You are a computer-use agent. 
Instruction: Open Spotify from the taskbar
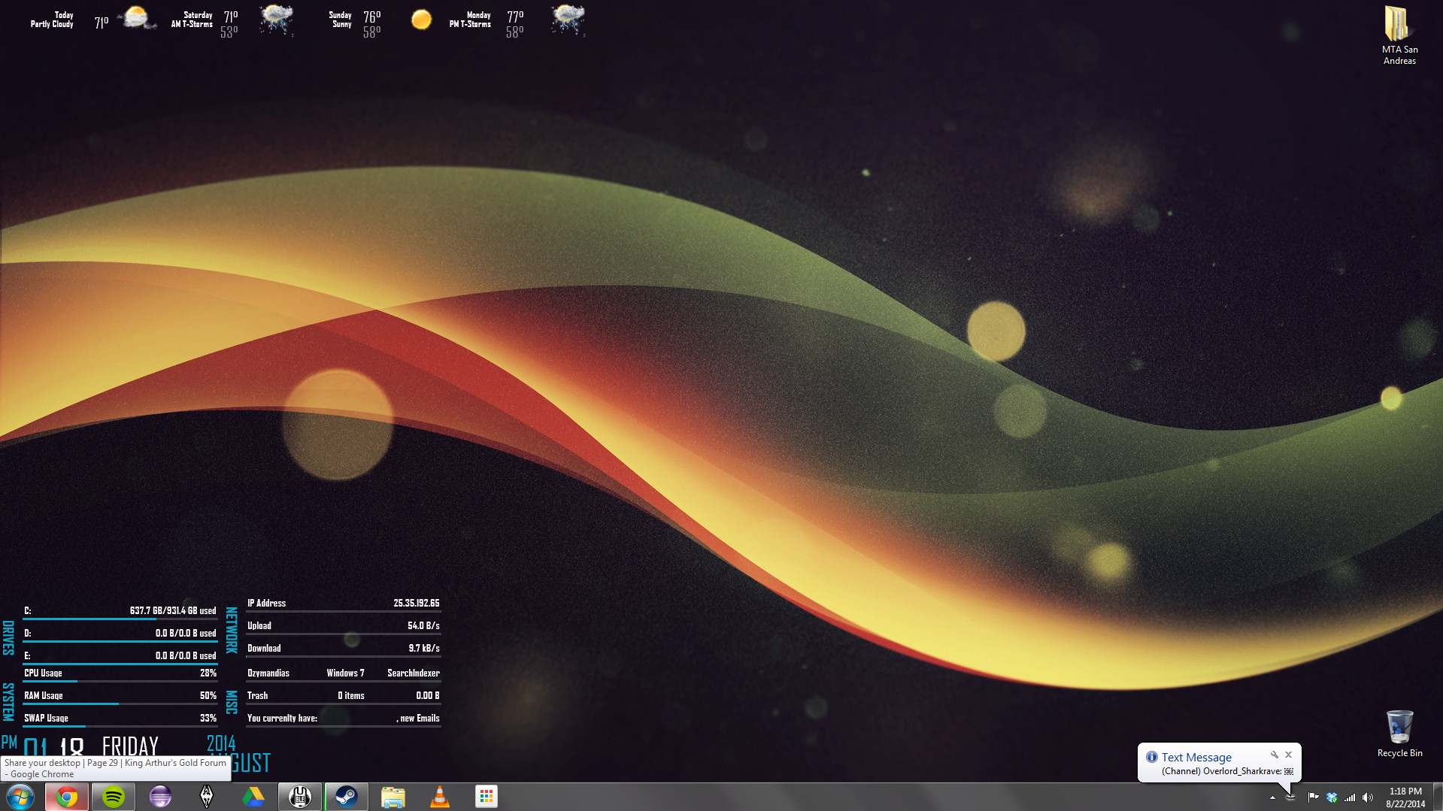click(114, 797)
